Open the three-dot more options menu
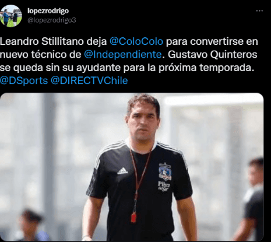Image resolution: width=271 pixels, height=242 pixels. point(259,11)
